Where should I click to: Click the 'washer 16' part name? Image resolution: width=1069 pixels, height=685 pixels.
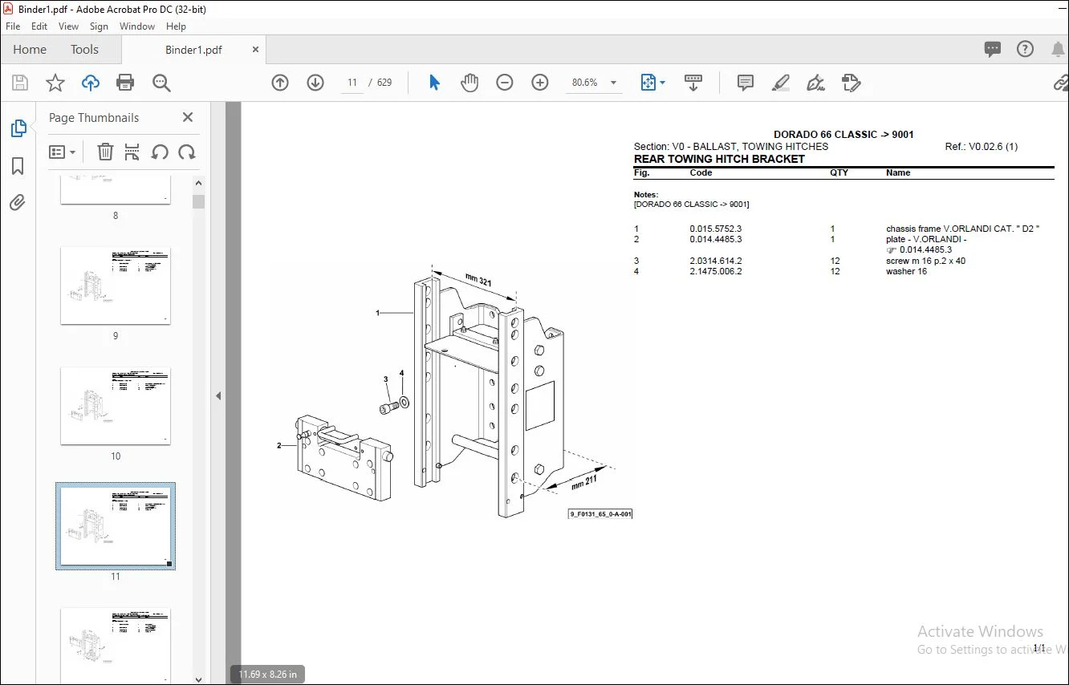coord(906,271)
